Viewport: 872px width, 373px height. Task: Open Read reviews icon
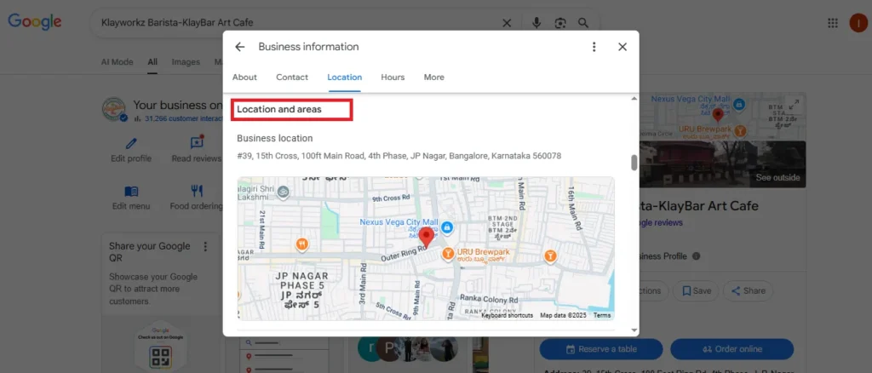tap(197, 143)
